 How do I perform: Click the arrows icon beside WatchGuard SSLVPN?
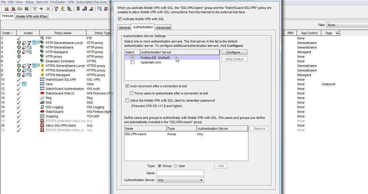click(x=42, y=79)
